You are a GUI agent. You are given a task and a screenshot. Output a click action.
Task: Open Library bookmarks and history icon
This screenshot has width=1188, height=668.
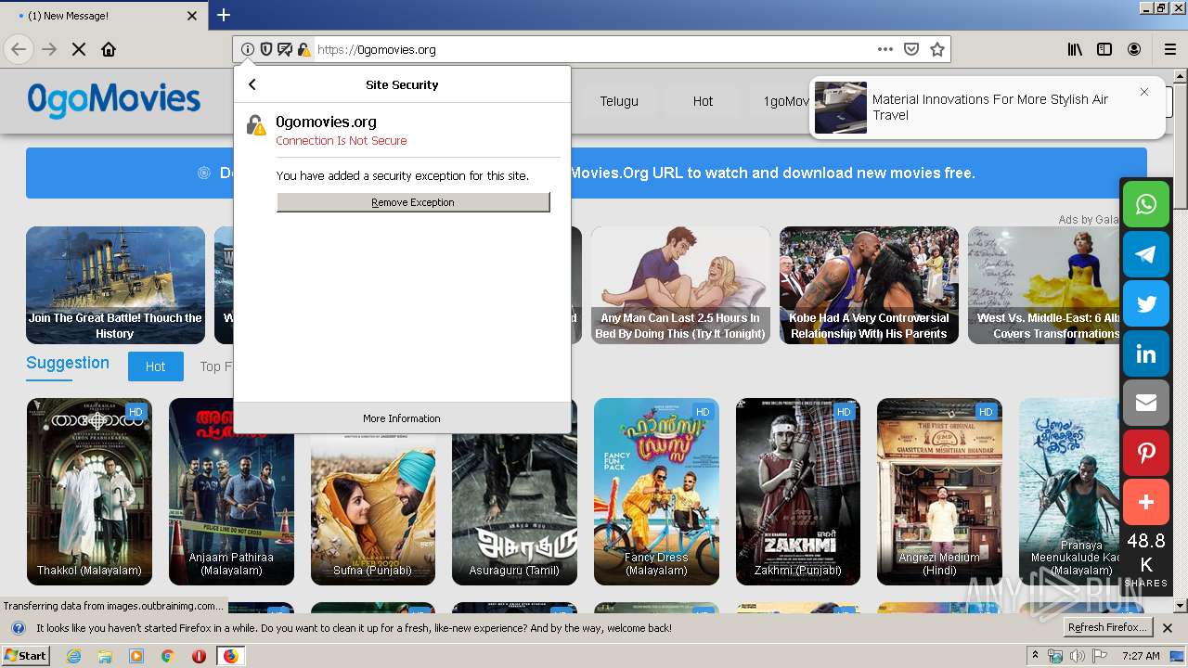point(1075,49)
